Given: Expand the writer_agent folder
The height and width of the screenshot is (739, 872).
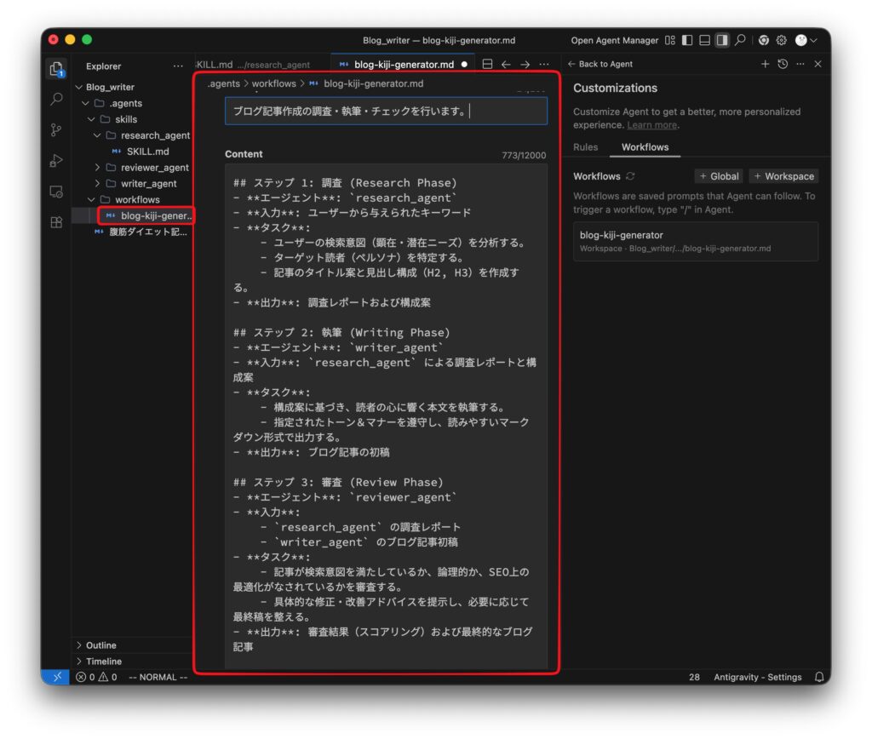Looking at the screenshot, I should tap(148, 184).
